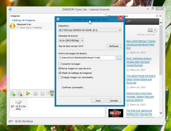Click the grayed unmount stop icon
Image resolution: width=171 pixels, height=131 pixels.
[35, 94]
